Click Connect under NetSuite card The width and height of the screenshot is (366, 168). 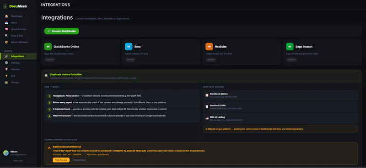tap(211, 60)
